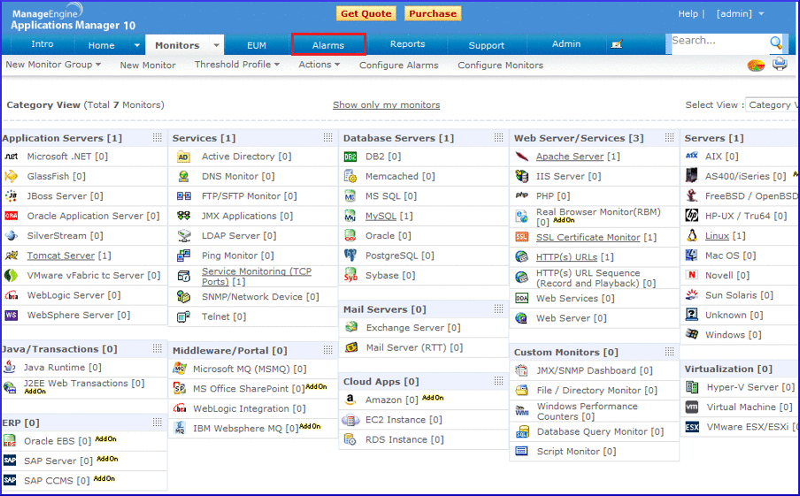Open the Linux monitor link
This screenshot has width=800, height=496.
point(717,235)
